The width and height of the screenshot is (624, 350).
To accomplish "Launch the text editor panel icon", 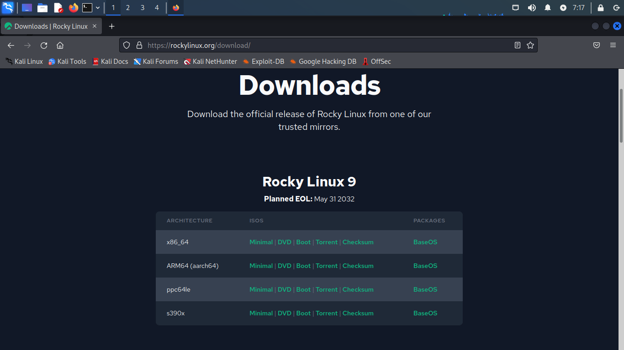I will [58, 8].
